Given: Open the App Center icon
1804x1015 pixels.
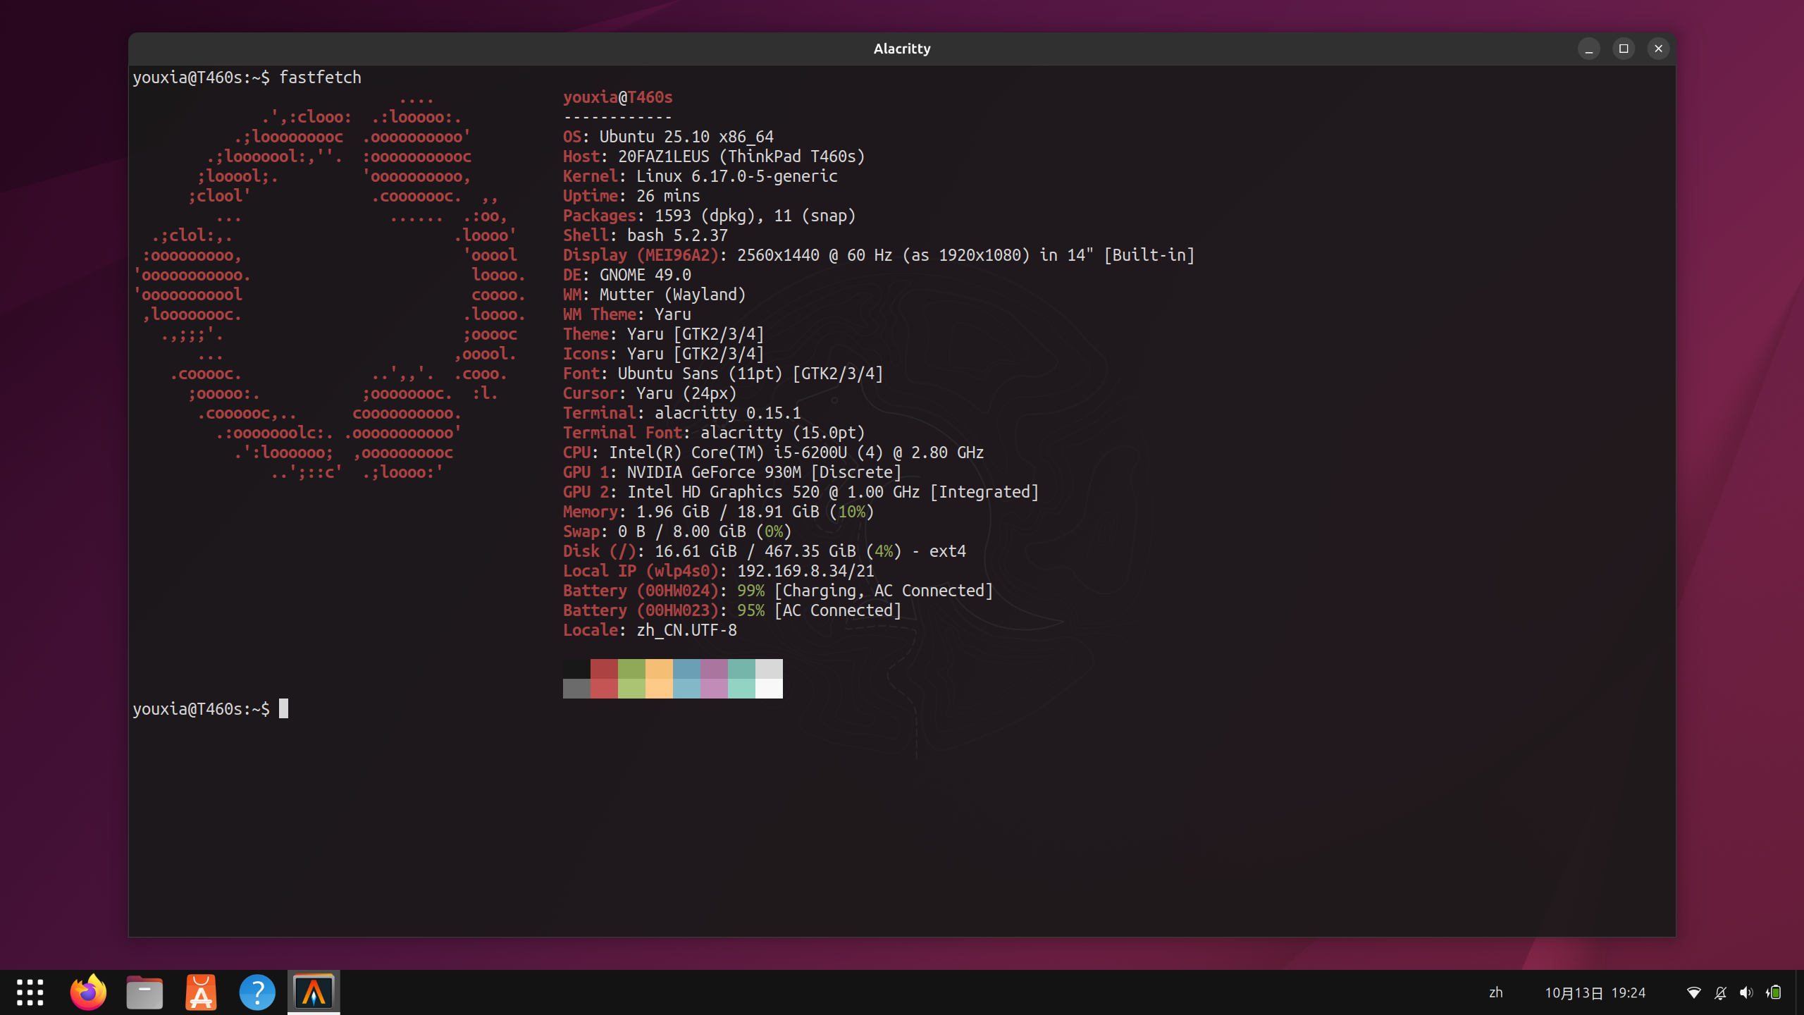Looking at the screenshot, I should (x=201, y=992).
